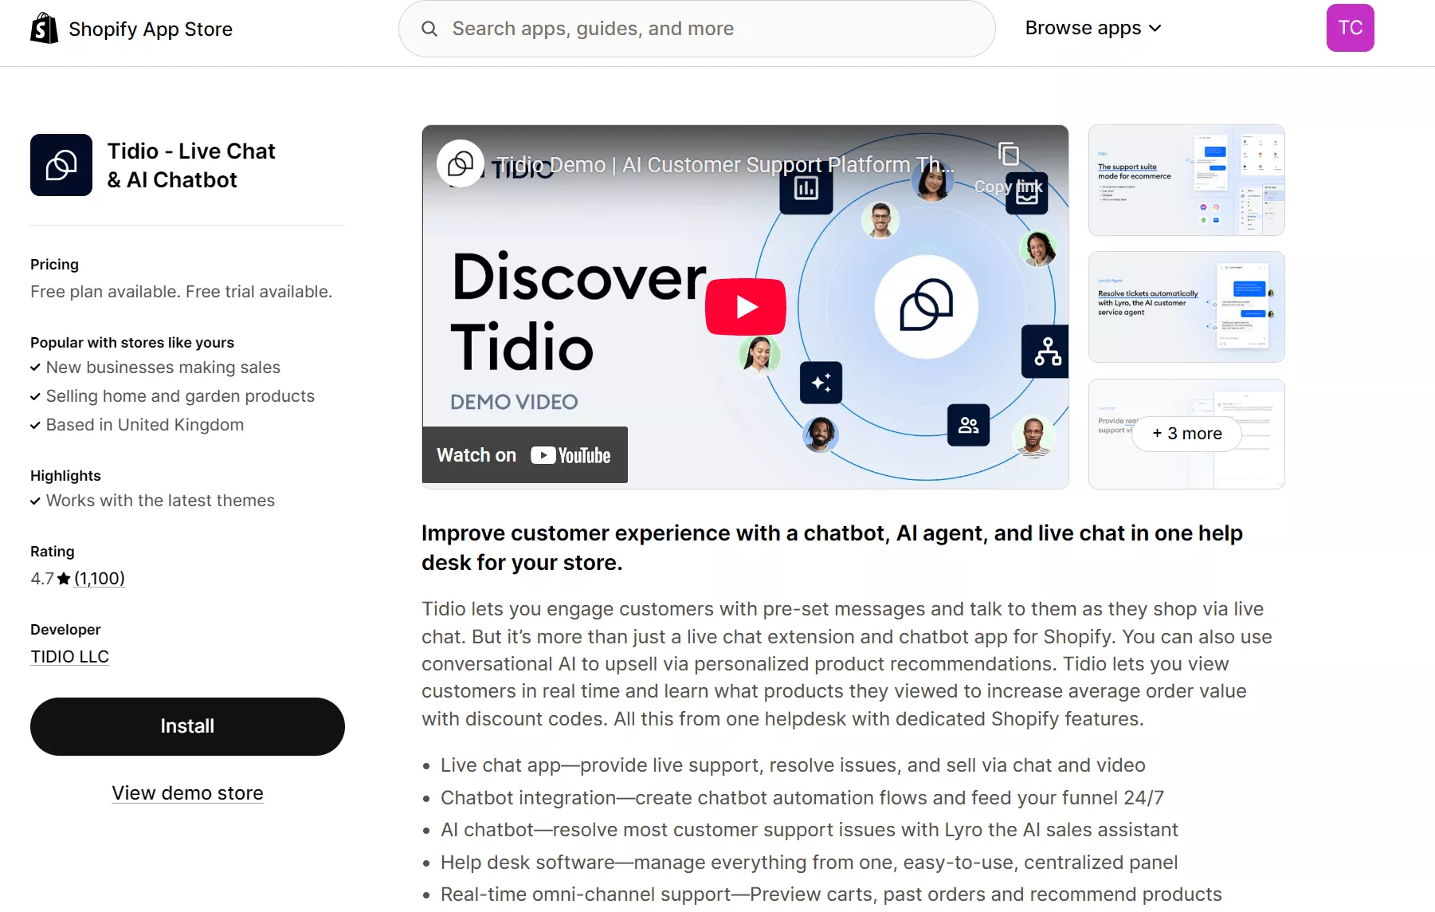Click the 'Works with the latest themes' checkmark
The image size is (1435, 912).
pos(35,501)
